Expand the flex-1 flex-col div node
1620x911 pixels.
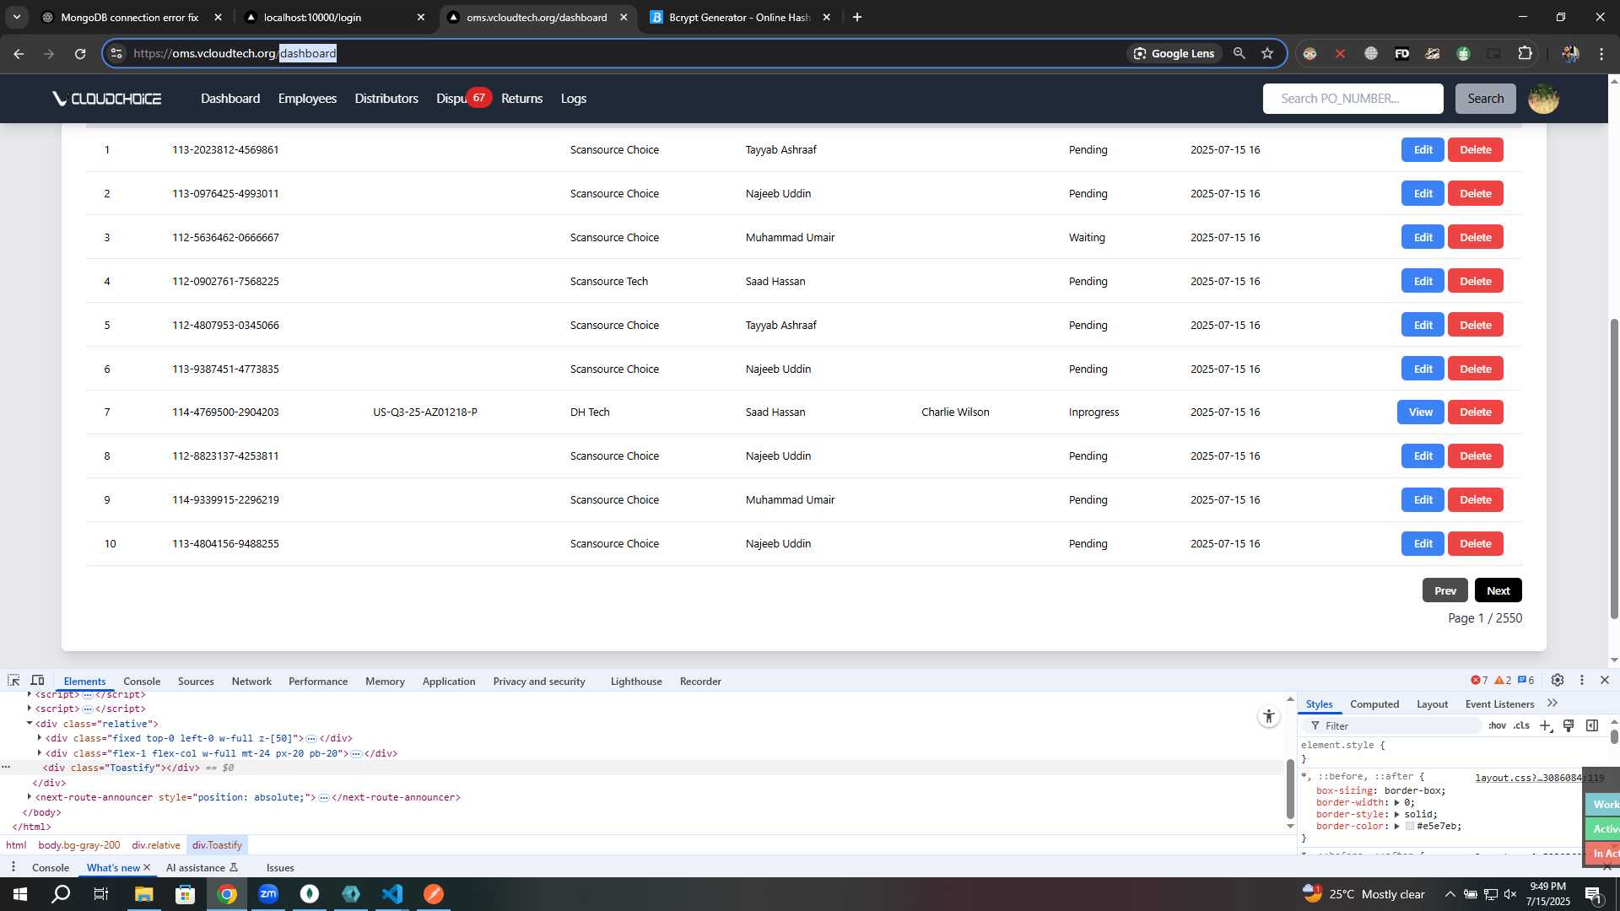(40, 752)
